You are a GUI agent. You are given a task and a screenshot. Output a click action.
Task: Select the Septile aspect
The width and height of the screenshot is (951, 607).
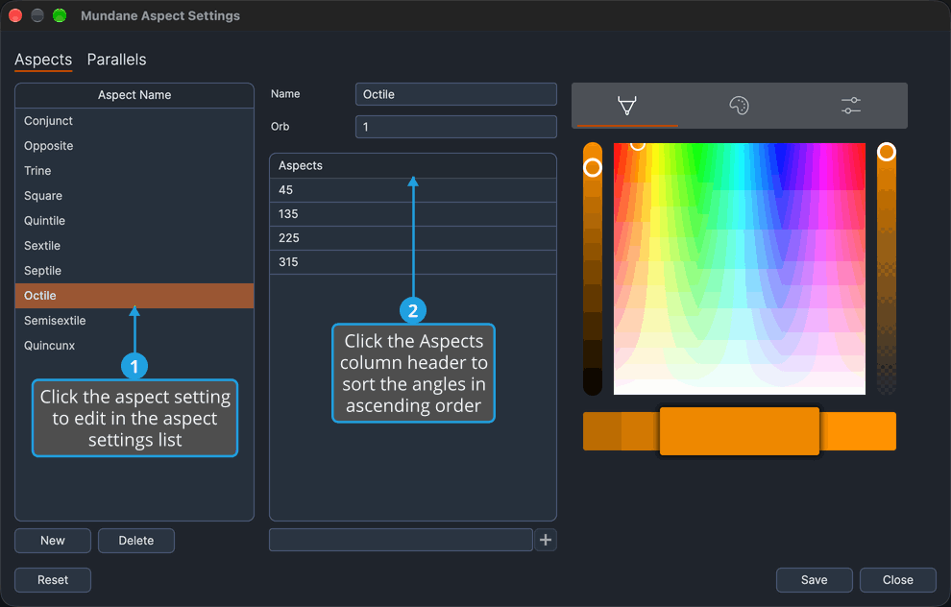click(x=134, y=271)
